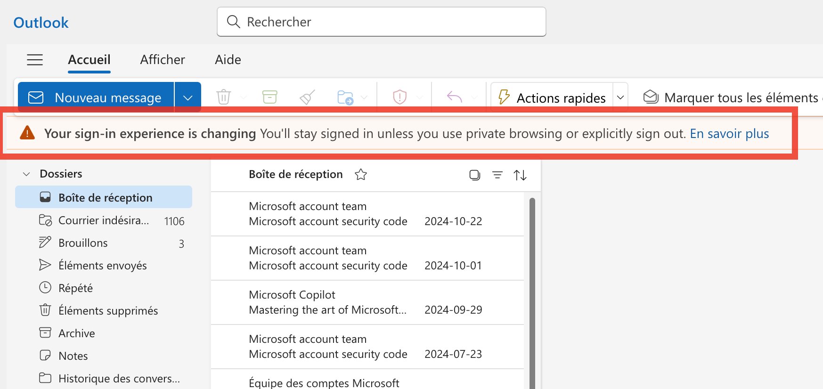Toggle the select-all messages checkbox icon

(474, 175)
